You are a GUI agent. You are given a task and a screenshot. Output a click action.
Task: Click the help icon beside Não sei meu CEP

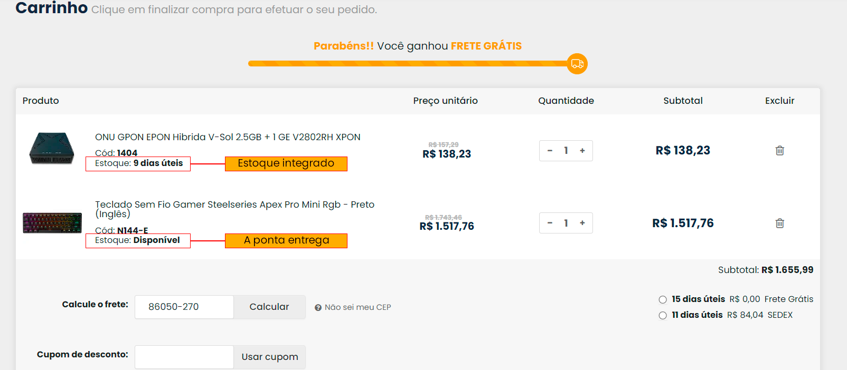click(318, 308)
